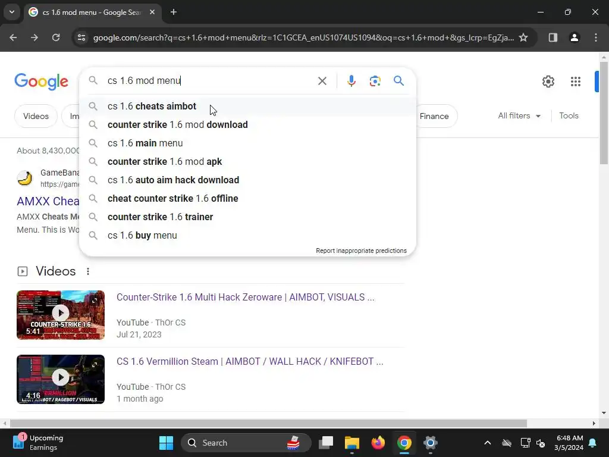The height and width of the screenshot is (457, 609).
Task: Show hidden system tray icons
Action: click(x=488, y=443)
